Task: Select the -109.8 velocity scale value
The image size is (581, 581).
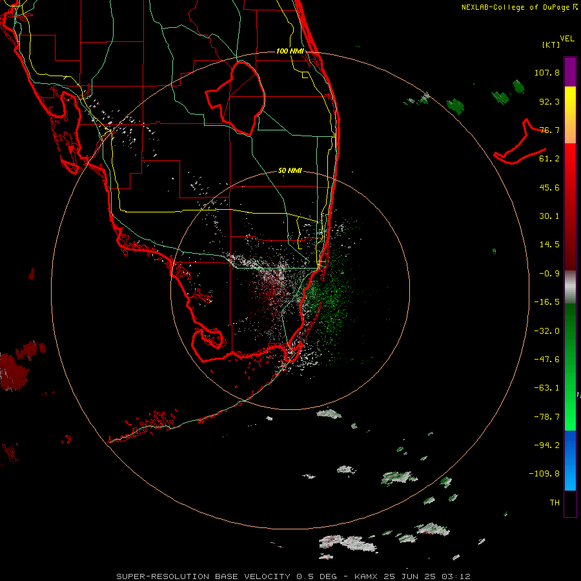Action: pyautogui.click(x=544, y=474)
